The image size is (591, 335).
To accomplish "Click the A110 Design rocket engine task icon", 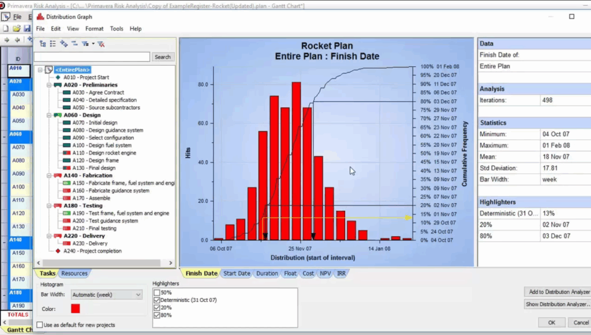I will pos(67,153).
